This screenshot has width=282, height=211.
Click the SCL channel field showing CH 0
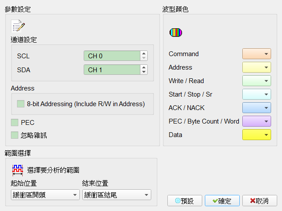tap(112, 56)
